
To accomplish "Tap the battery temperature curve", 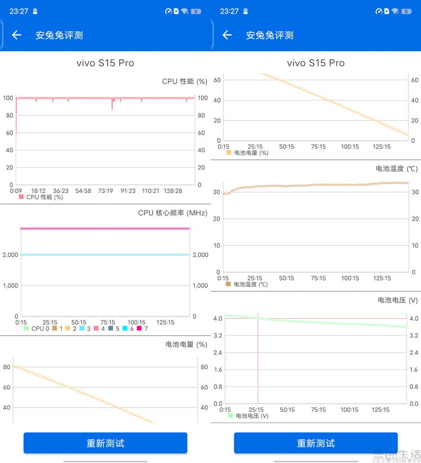I will click(315, 185).
